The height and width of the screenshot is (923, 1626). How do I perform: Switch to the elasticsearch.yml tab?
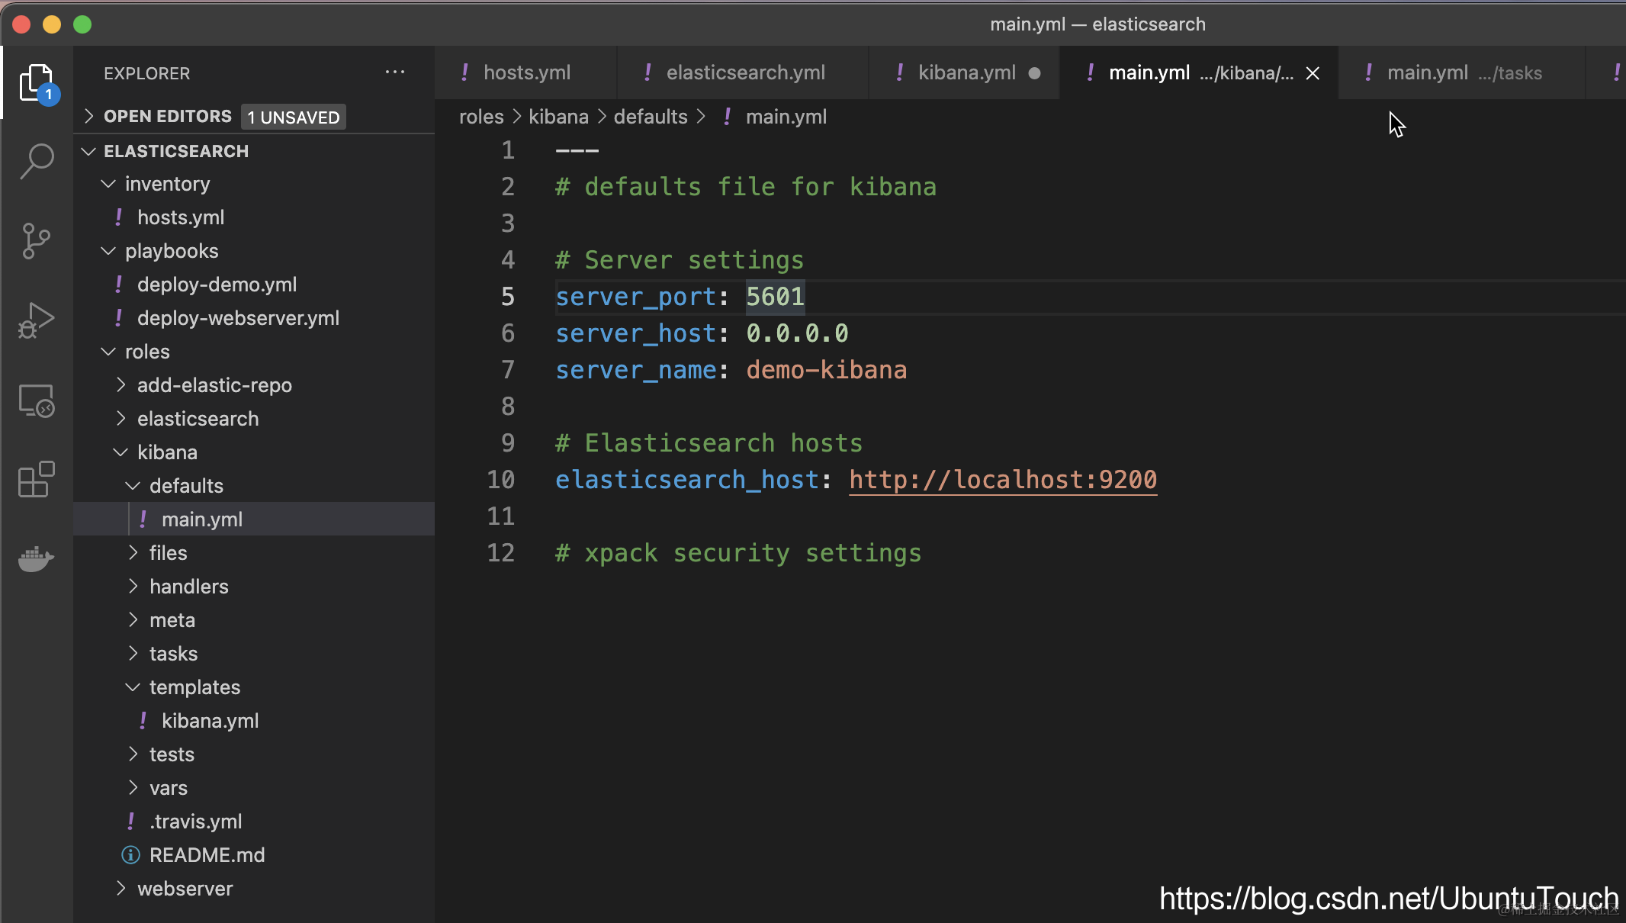point(745,73)
